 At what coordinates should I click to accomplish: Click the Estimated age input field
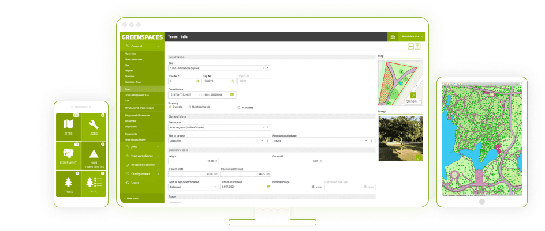tap(297, 187)
